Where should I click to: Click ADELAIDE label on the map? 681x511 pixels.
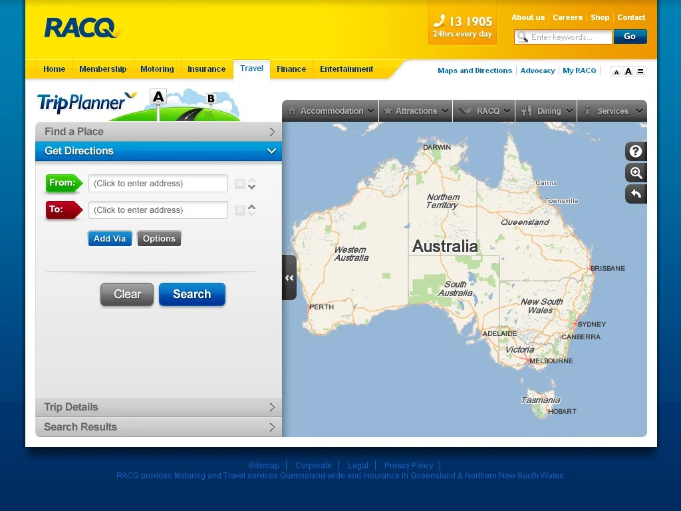pos(499,334)
